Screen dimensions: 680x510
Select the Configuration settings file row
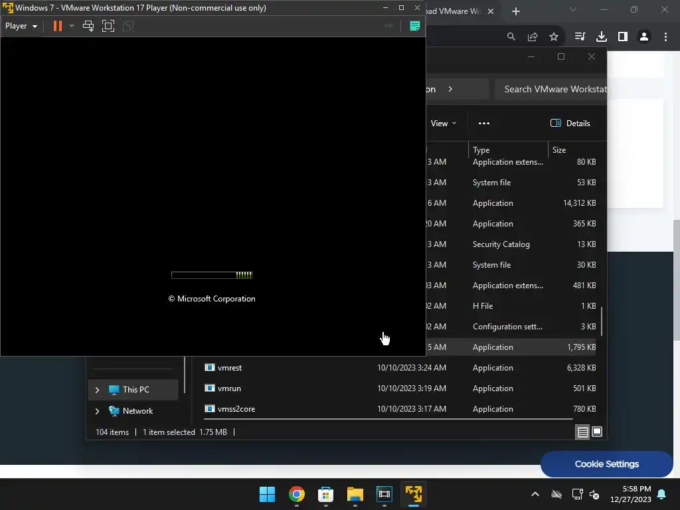tap(512, 327)
